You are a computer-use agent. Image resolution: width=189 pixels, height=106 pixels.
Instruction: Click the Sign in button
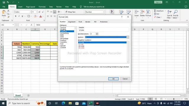point(158,2)
